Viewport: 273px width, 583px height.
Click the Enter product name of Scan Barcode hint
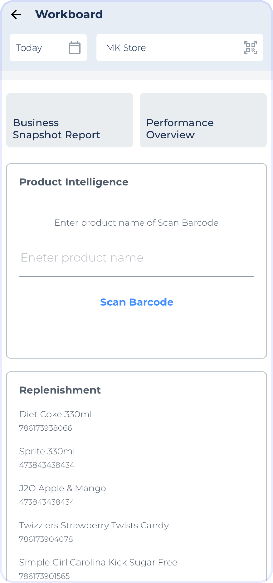point(136,223)
